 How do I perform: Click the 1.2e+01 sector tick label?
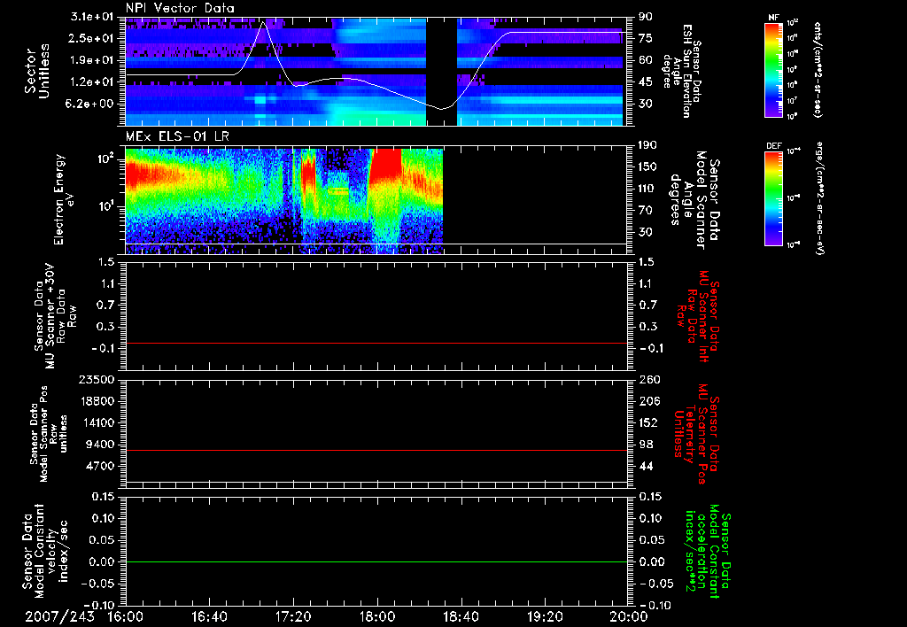coord(92,82)
